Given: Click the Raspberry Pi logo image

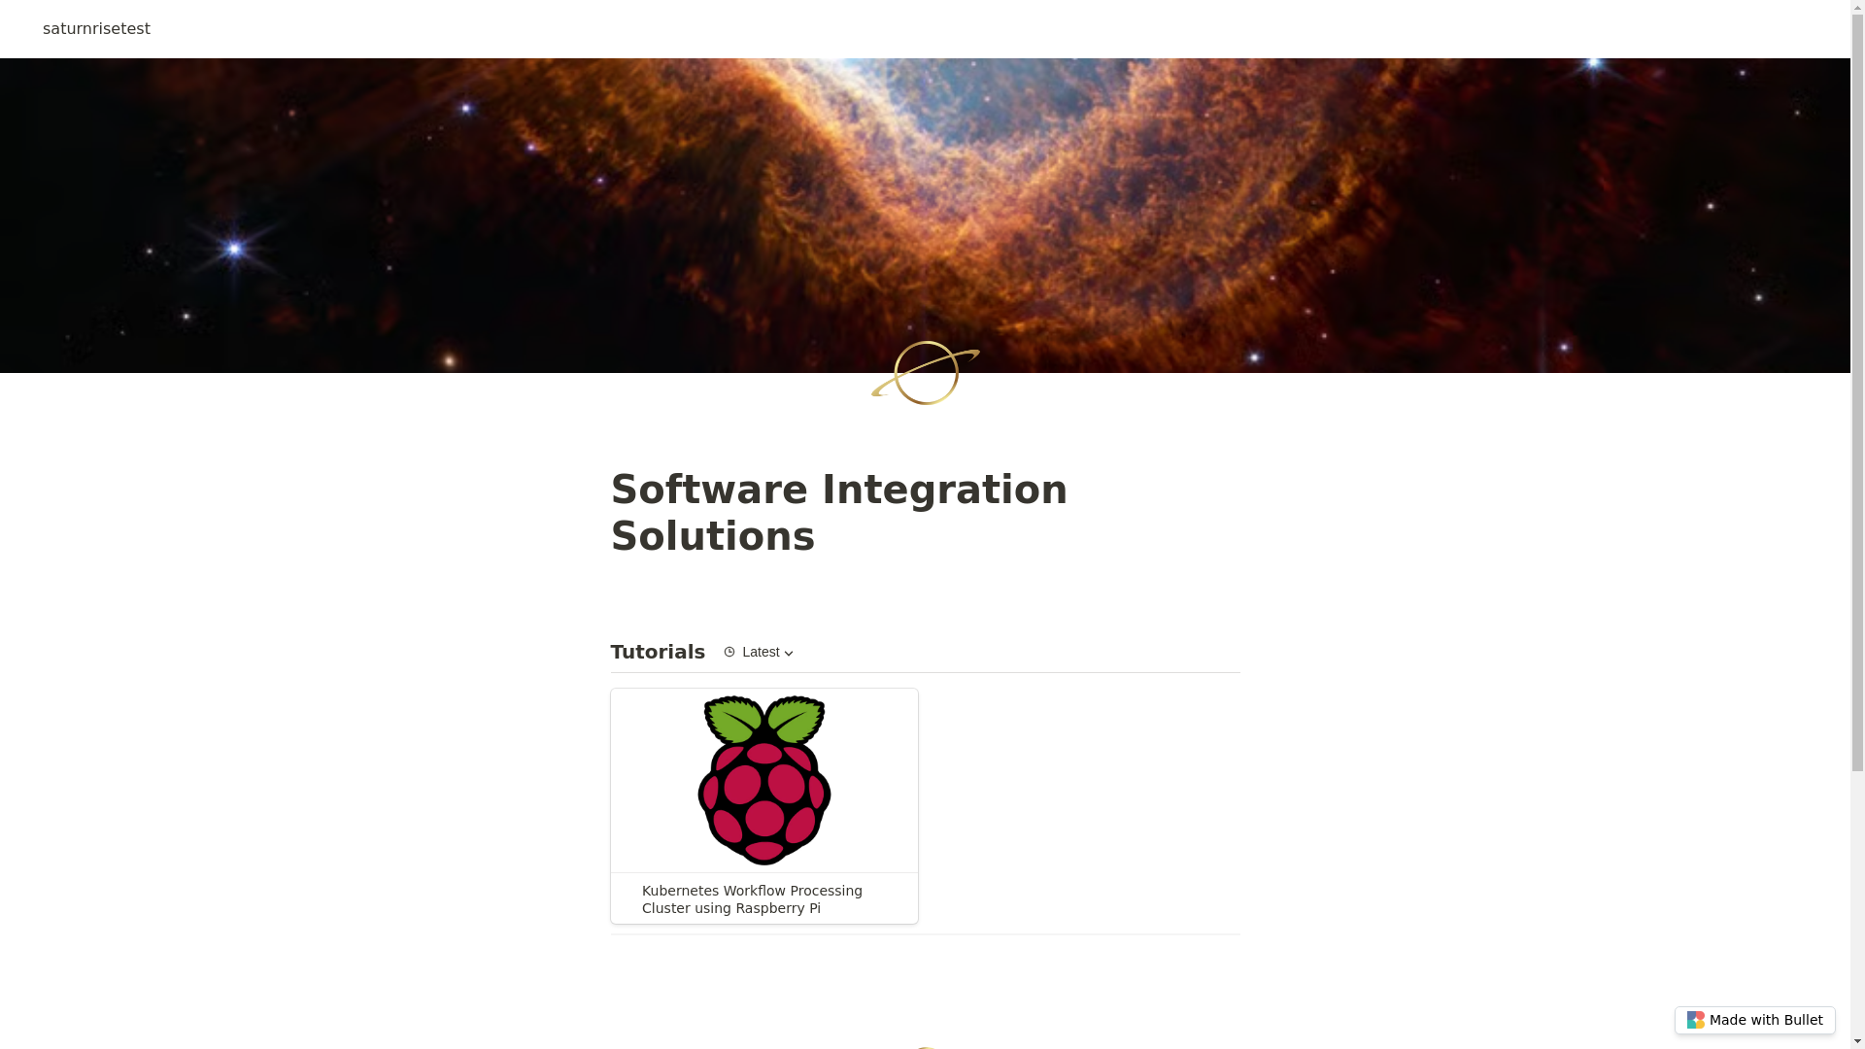Looking at the screenshot, I should [x=764, y=780].
